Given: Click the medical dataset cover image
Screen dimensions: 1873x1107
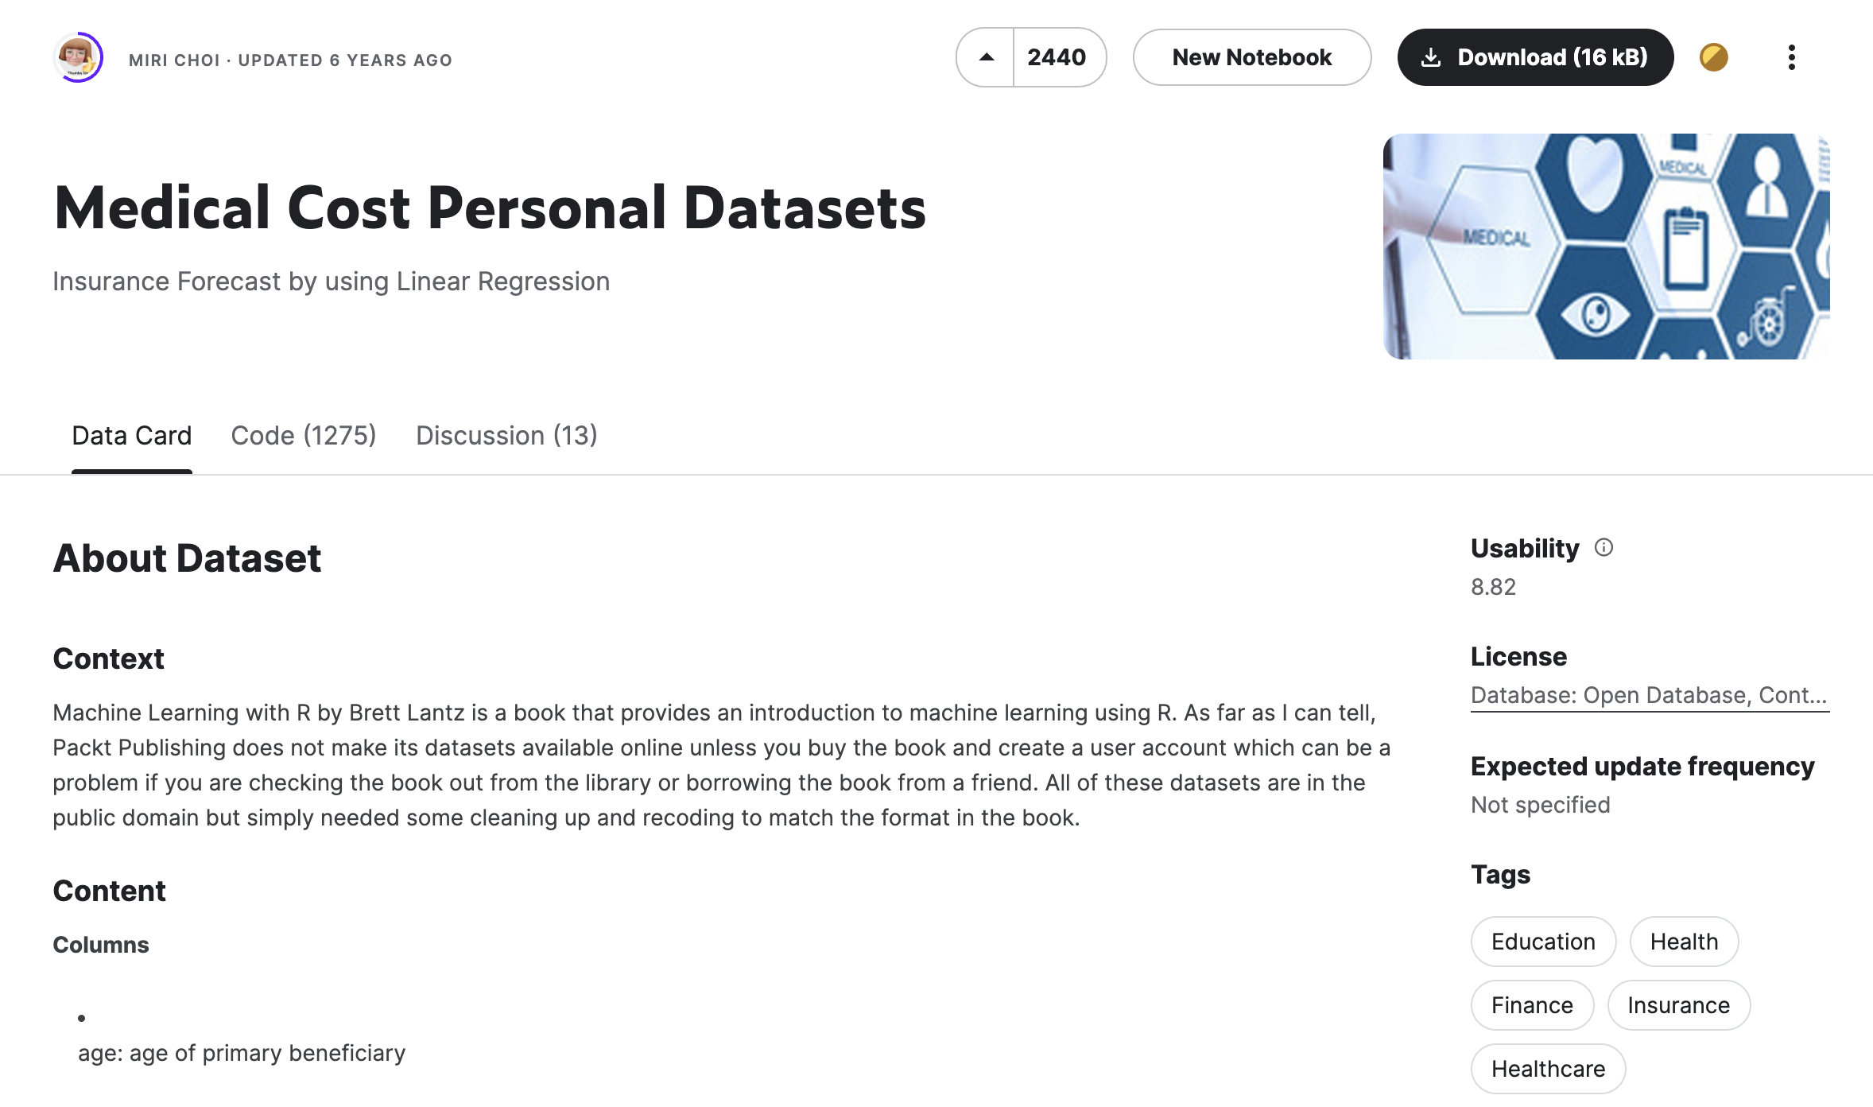Looking at the screenshot, I should pyautogui.click(x=1606, y=247).
